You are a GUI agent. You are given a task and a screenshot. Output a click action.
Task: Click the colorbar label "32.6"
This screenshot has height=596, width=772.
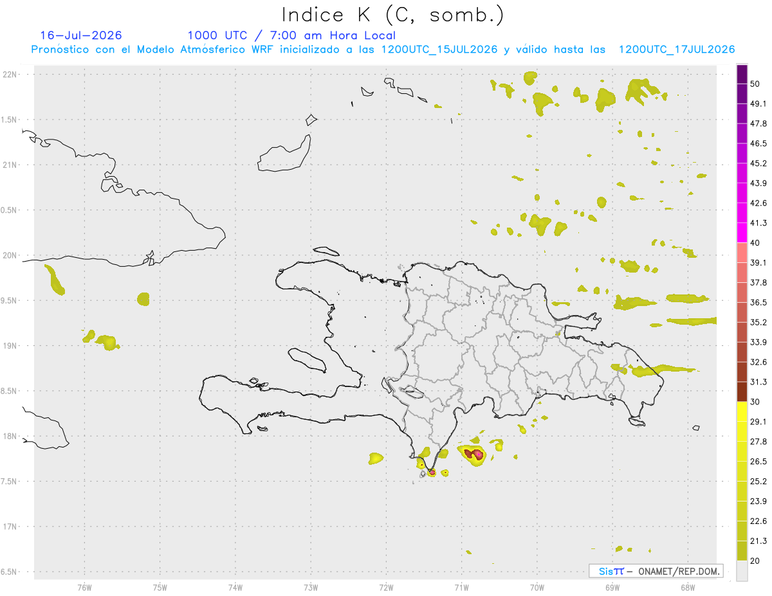(x=758, y=362)
